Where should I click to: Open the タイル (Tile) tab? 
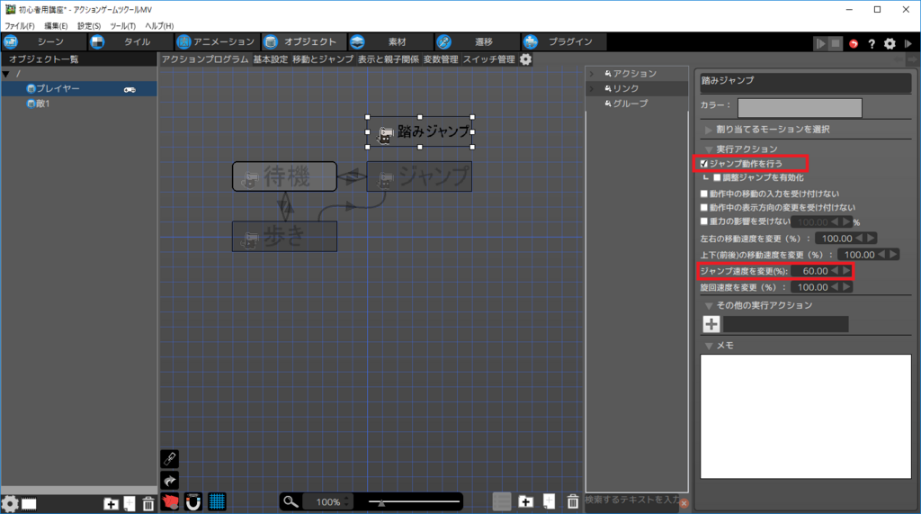point(130,41)
